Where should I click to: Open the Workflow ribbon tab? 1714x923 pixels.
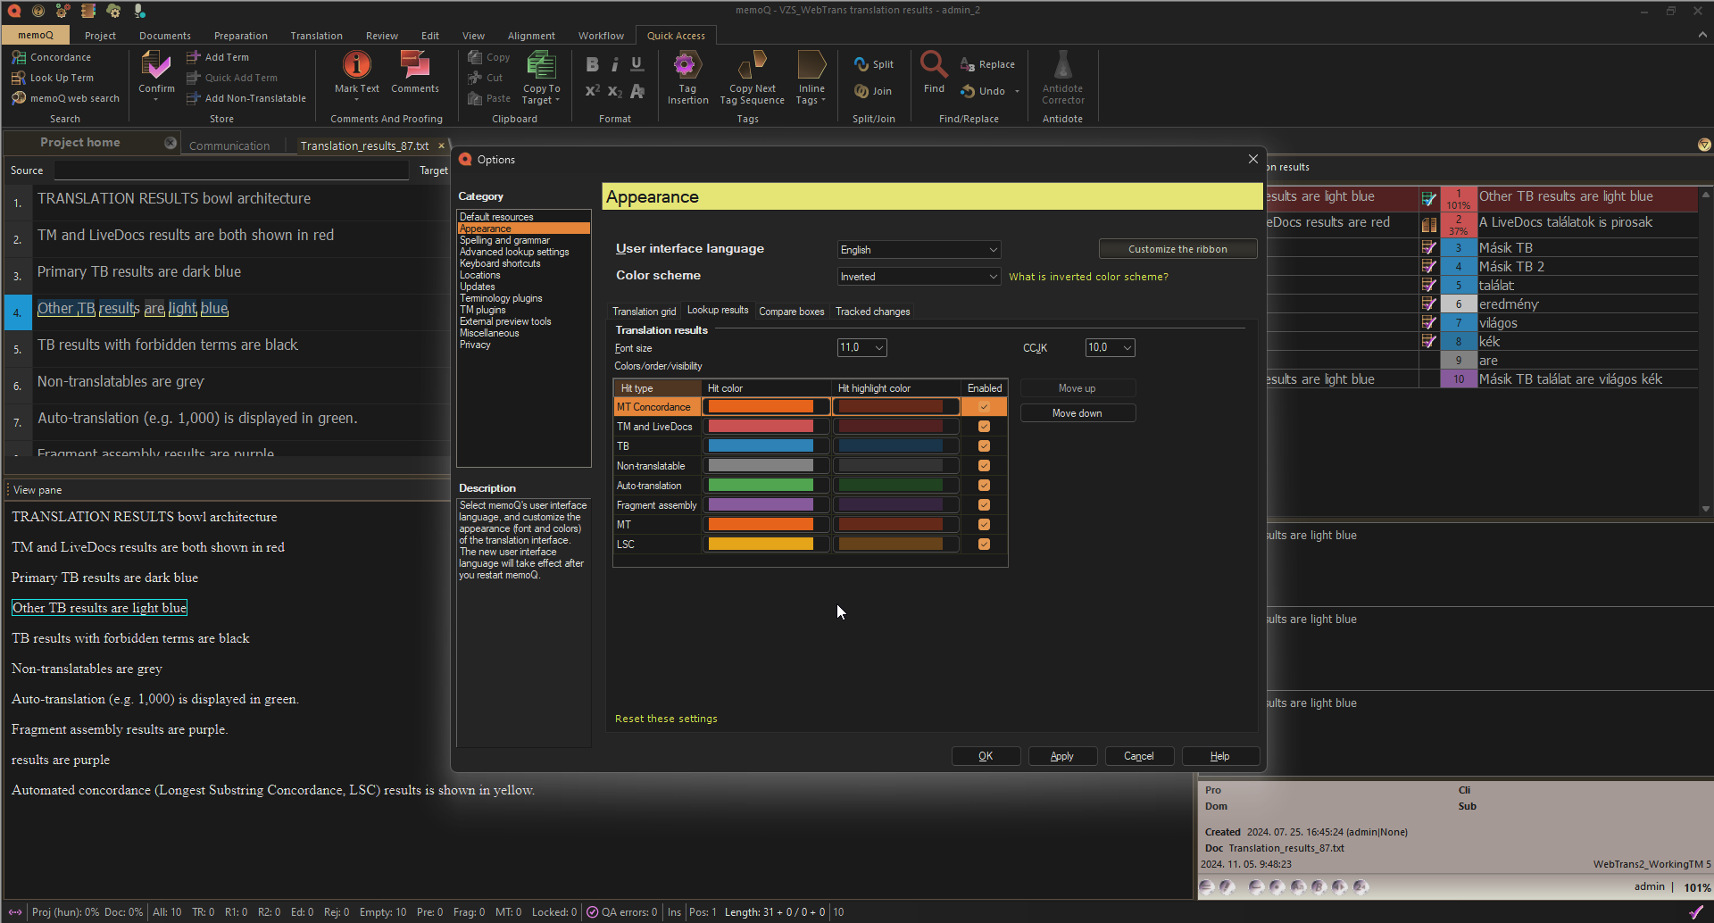point(600,35)
